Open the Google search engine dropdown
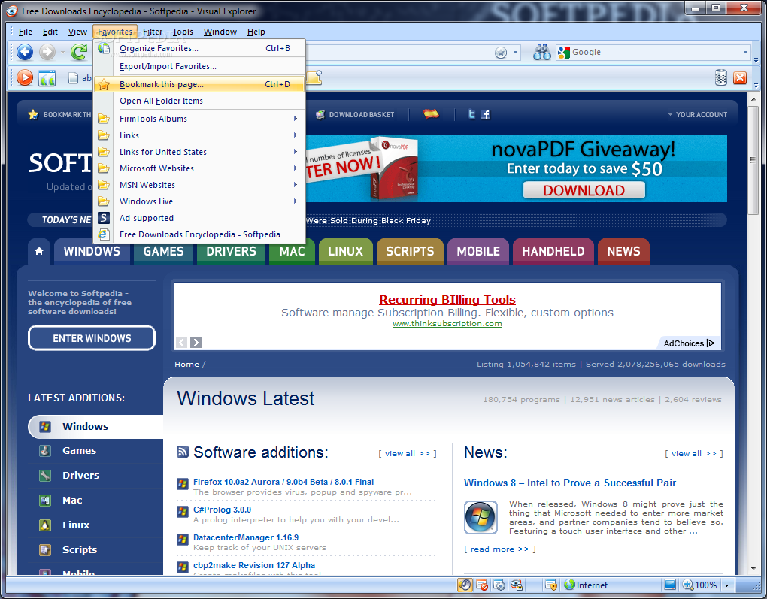 point(745,52)
